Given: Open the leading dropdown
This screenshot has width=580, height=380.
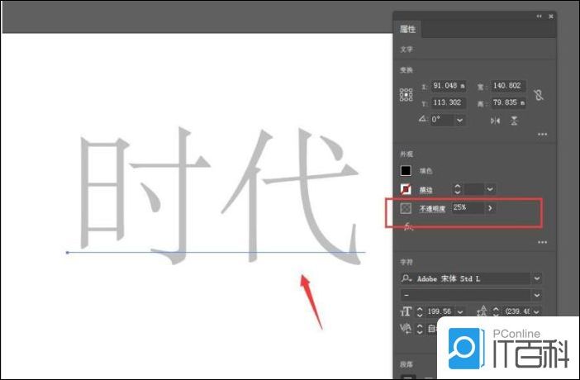Looking at the screenshot, I should tap(537, 312).
